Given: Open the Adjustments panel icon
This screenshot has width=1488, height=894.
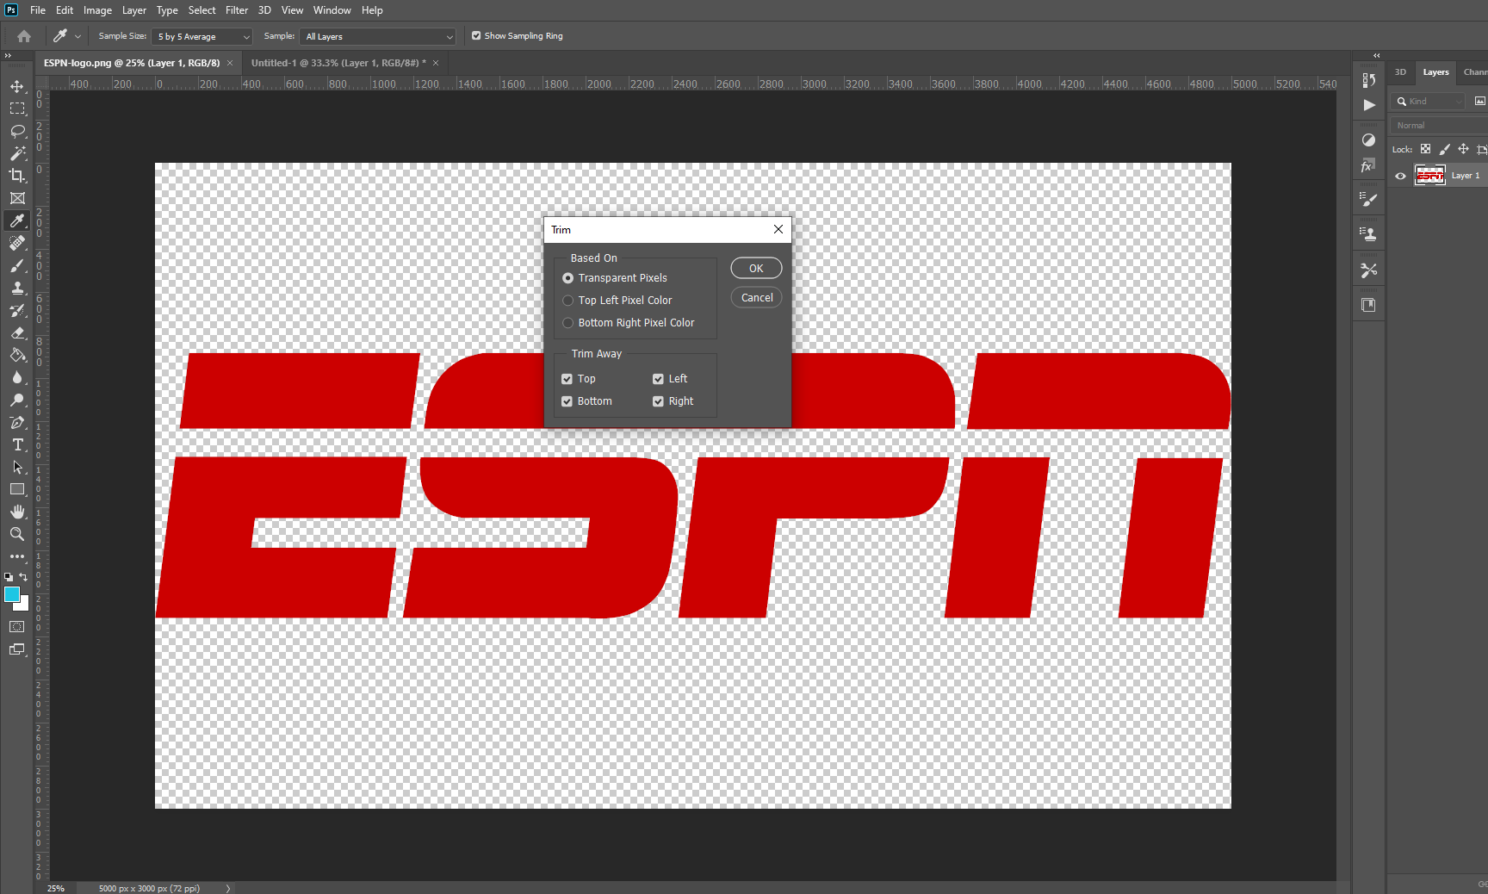Looking at the screenshot, I should [1369, 140].
